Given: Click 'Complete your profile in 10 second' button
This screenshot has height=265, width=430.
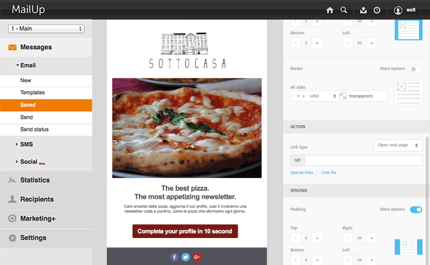Looking at the screenshot, I should [184, 231].
